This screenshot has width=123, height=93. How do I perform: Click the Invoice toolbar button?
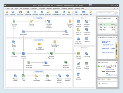click(x=76, y=13)
